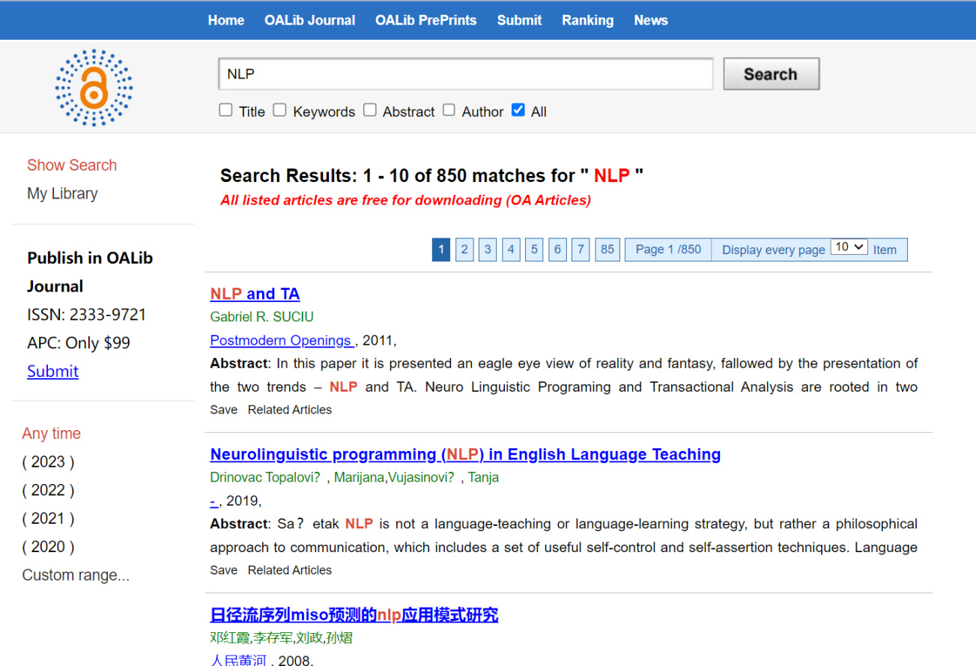Image resolution: width=976 pixels, height=666 pixels.
Task: Filter results to year 2022
Action: [48, 490]
